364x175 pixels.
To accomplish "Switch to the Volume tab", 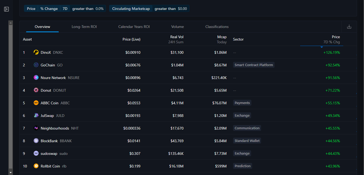I will click(178, 27).
